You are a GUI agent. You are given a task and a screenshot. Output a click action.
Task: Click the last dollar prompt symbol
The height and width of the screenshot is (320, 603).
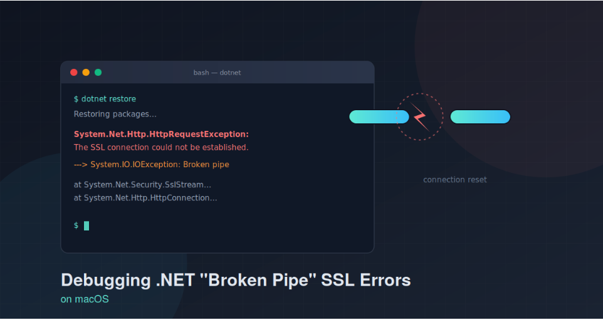pyautogui.click(x=76, y=225)
